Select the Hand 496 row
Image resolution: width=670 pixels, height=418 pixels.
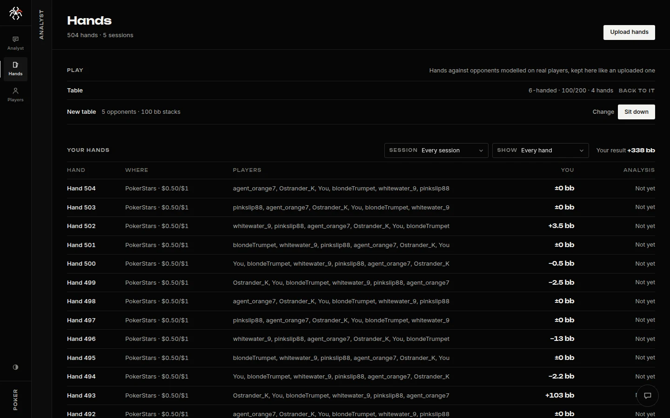[361, 339]
